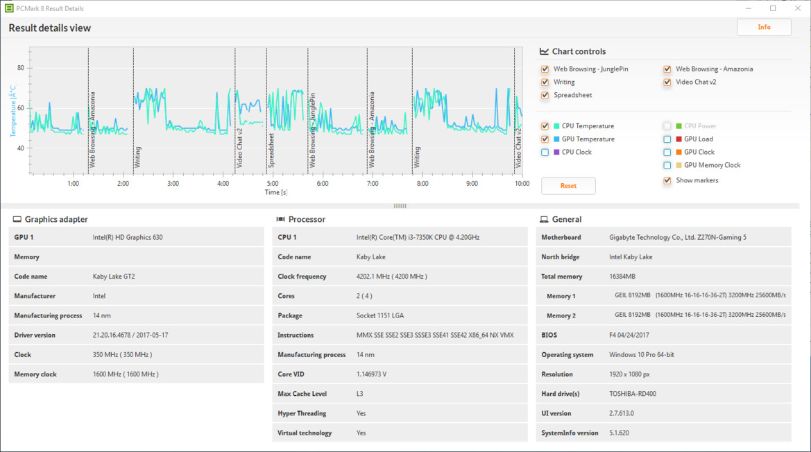Click the 10:00 time axis label
Image resolution: width=811 pixels, height=452 pixels.
(522, 184)
